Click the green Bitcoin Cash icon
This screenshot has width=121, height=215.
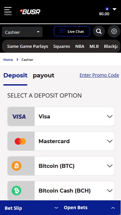(x=16, y=191)
